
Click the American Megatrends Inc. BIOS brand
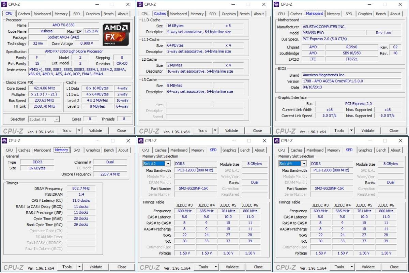coord(352,75)
